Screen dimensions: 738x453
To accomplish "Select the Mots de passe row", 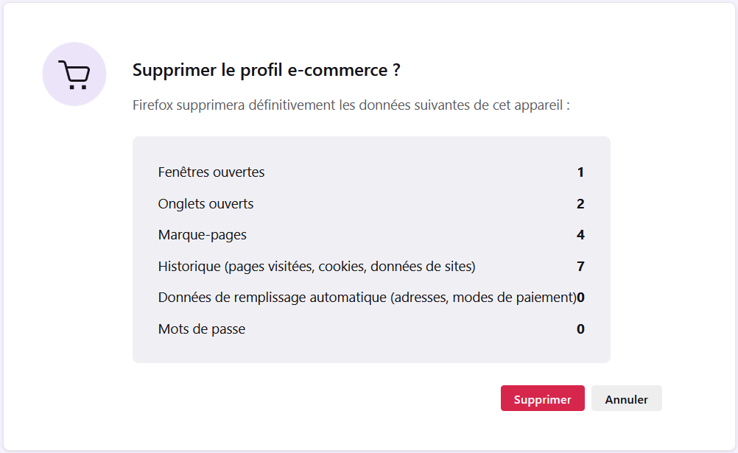I will click(201, 329).
